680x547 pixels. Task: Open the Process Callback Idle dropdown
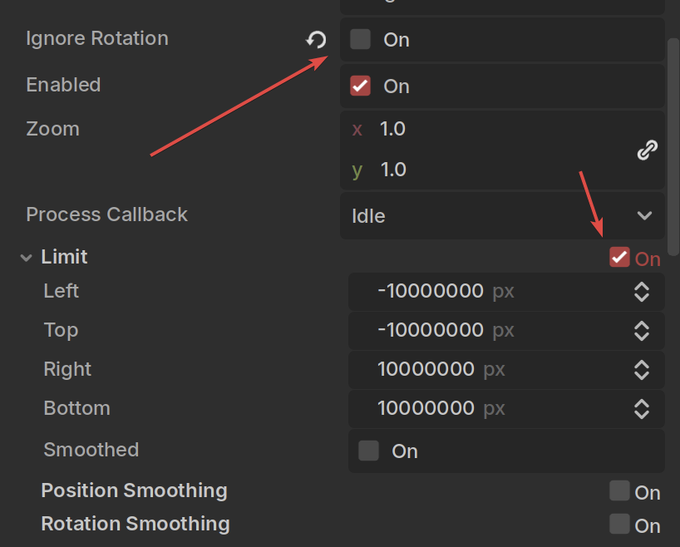coord(502,215)
